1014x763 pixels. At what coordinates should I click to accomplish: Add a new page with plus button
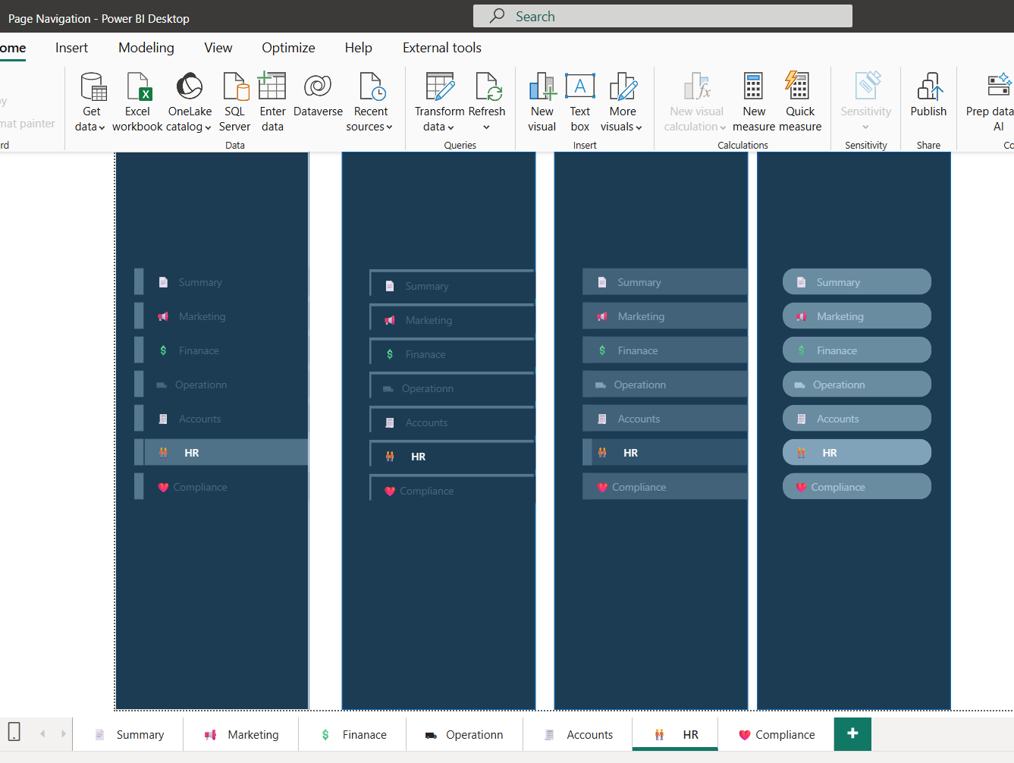pos(852,733)
